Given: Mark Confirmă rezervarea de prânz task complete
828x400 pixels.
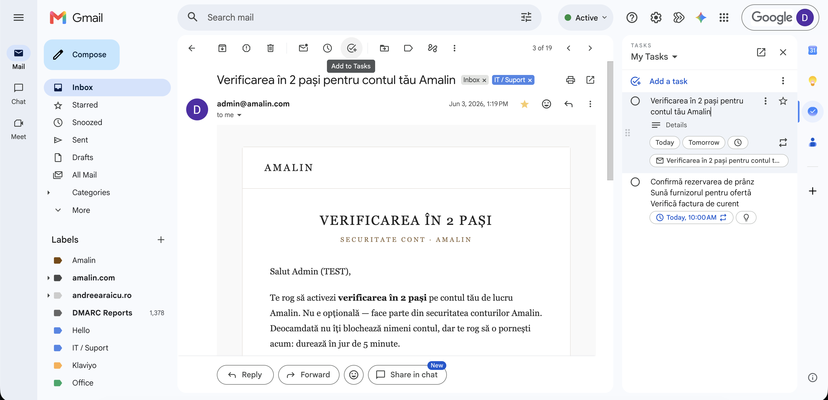Looking at the screenshot, I should 635,182.
